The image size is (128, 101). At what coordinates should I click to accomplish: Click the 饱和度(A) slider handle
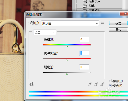67,60
